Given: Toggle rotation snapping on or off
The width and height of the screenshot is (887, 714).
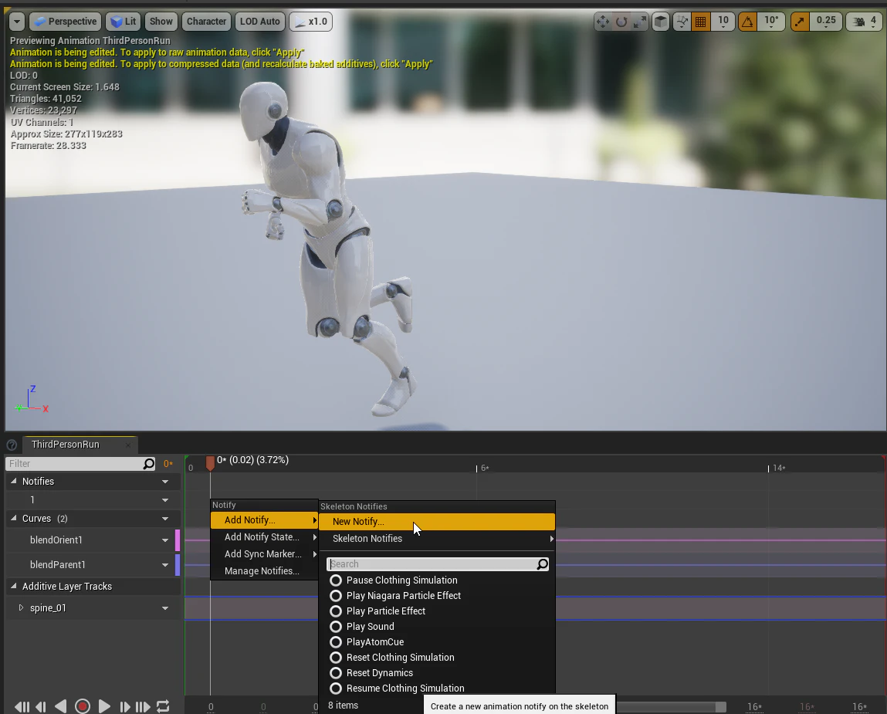Looking at the screenshot, I should [x=747, y=22].
